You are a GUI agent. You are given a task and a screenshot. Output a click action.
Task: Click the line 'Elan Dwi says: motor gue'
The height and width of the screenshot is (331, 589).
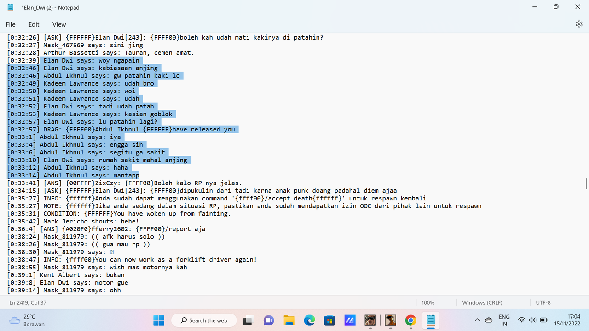67,283
